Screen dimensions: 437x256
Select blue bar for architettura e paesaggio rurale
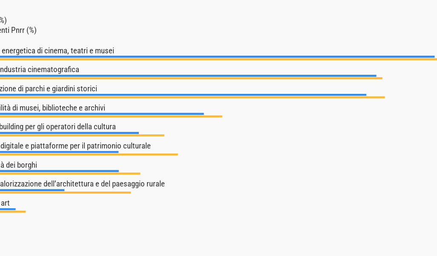point(32,190)
